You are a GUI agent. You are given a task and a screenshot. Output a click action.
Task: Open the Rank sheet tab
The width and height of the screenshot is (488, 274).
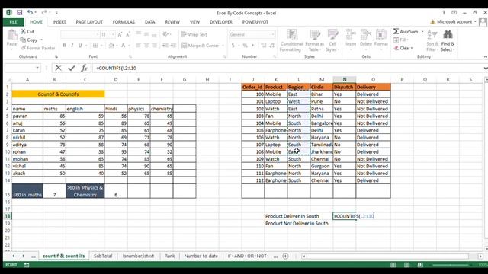click(x=169, y=256)
